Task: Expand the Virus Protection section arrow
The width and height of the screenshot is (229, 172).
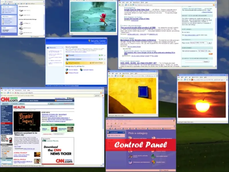Action: 105,63
